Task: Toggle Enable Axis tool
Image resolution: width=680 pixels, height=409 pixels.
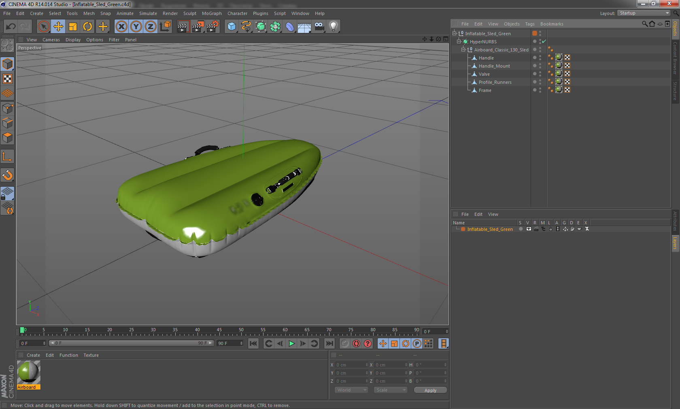Action: pyautogui.click(x=8, y=156)
